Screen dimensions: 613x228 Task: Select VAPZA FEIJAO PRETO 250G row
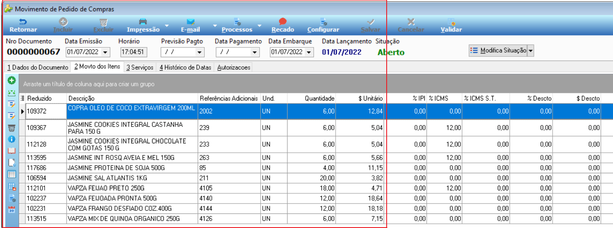[x=316, y=188]
